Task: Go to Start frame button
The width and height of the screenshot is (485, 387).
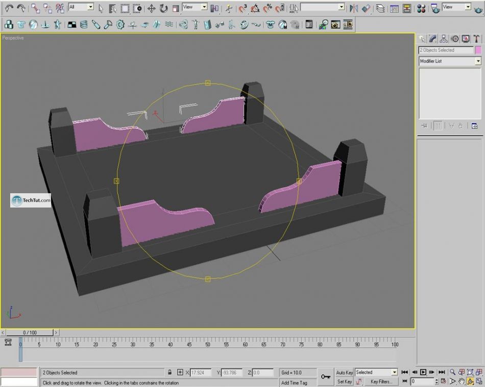Action: coord(404,372)
